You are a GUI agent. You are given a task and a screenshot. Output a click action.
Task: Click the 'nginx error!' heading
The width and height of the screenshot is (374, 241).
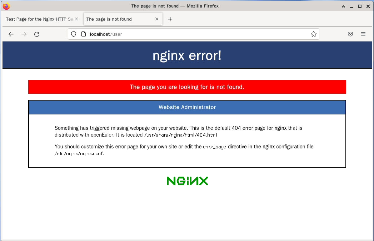187,55
